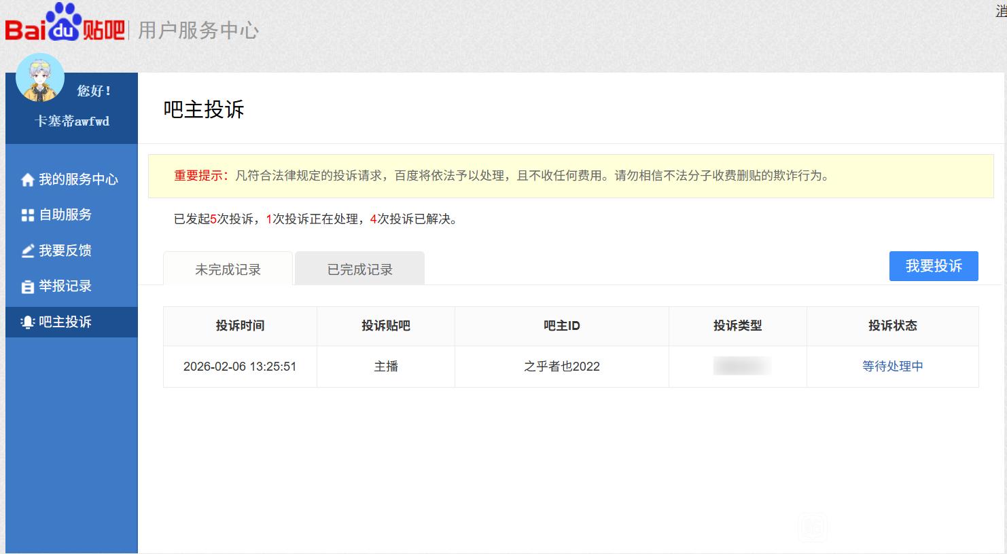The height and width of the screenshot is (554, 1007).
Task: Click the 用户服务中心 header title
Action: [198, 31]
